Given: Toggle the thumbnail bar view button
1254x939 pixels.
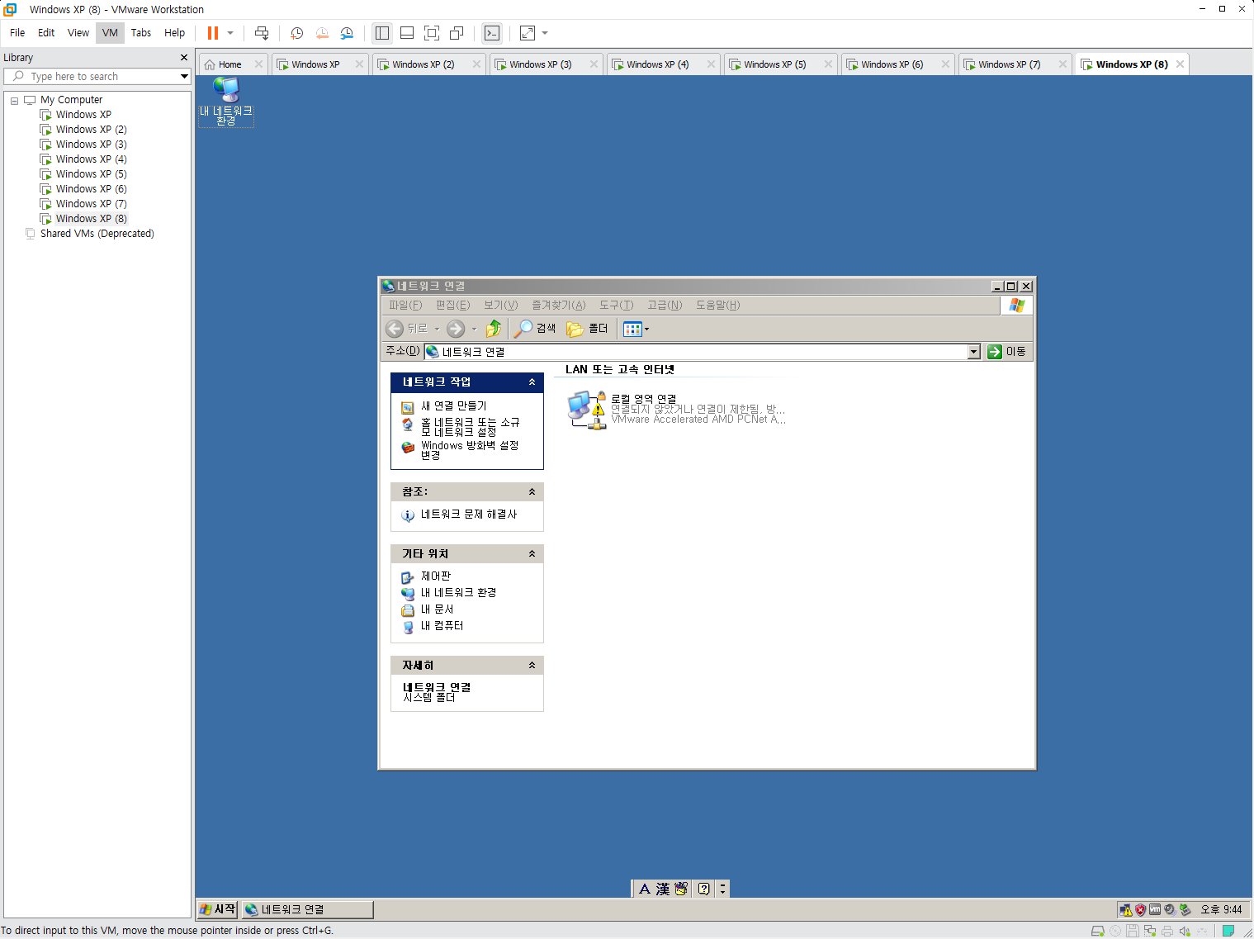Looking at the screenshot, I should 407,33.
